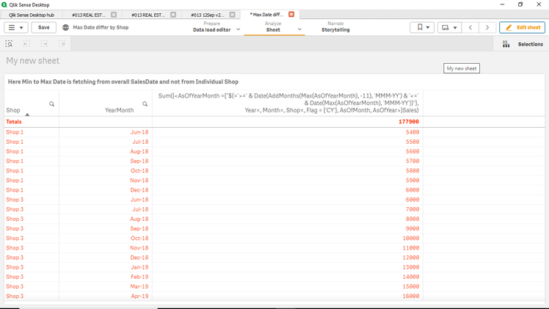Select Shop 1 in Jun-18 row
Viewport: 549px width, 309px height.
[x=15, y=132]
